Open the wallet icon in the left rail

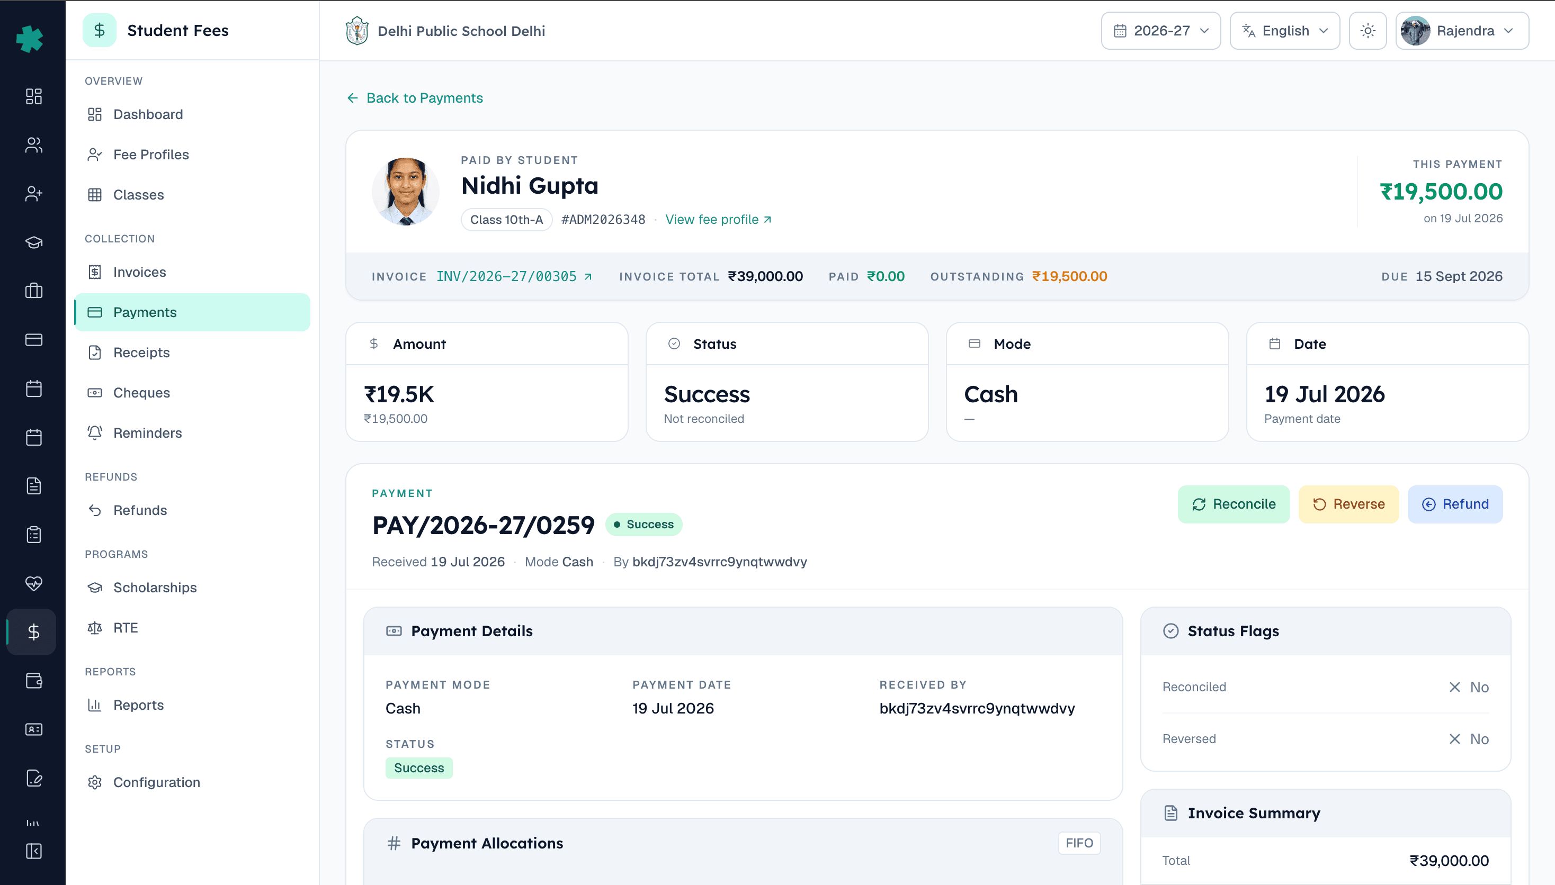point(33,681)
